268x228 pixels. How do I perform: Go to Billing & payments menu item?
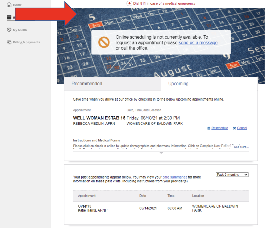(x=26, y=42)
